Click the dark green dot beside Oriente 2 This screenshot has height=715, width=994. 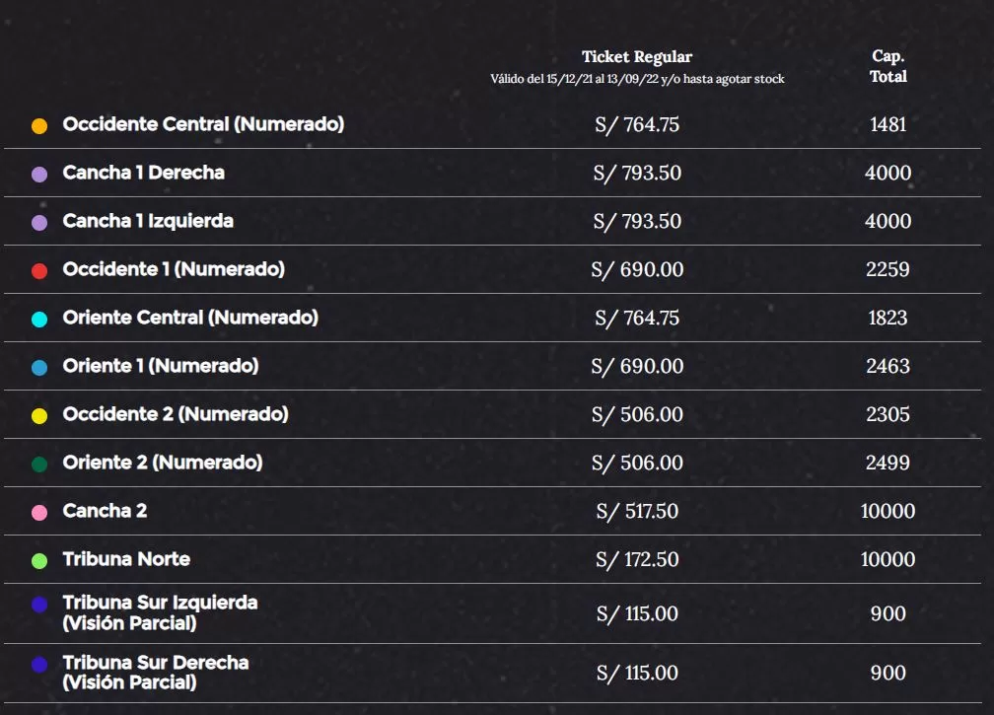39,465
